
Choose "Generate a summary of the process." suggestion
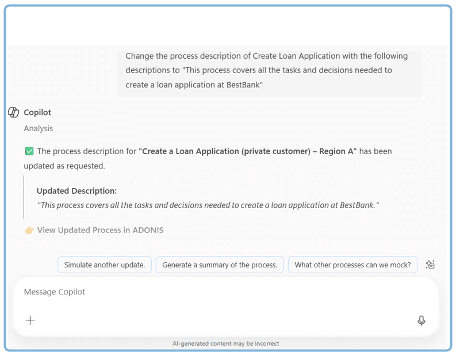point(220,265)
